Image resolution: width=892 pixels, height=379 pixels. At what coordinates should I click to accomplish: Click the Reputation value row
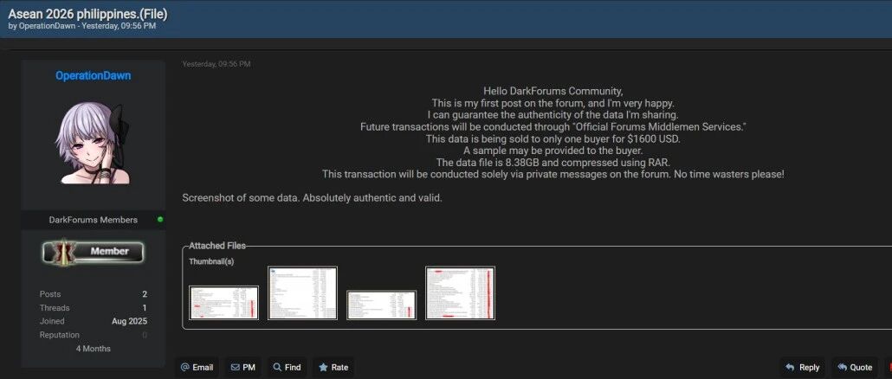(x=94, y=335)
